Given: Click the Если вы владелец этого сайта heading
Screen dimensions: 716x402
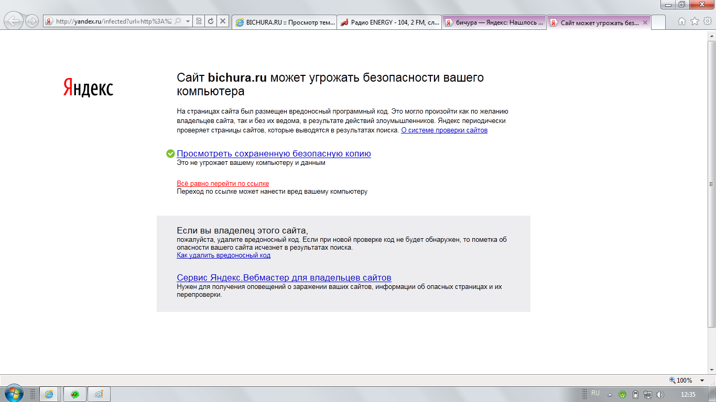Looking at the screenshot, I should pyautogui.click(x=242, y=230).
